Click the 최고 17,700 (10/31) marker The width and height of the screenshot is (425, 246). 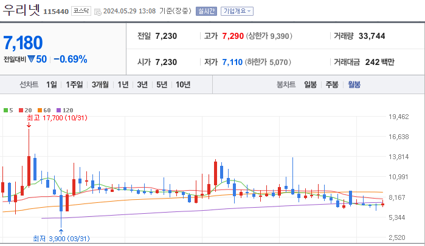coord(57,118)
